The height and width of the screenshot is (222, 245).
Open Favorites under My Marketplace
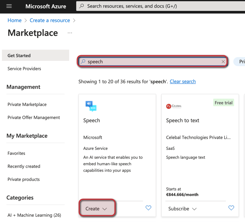(x=16, y=153)
